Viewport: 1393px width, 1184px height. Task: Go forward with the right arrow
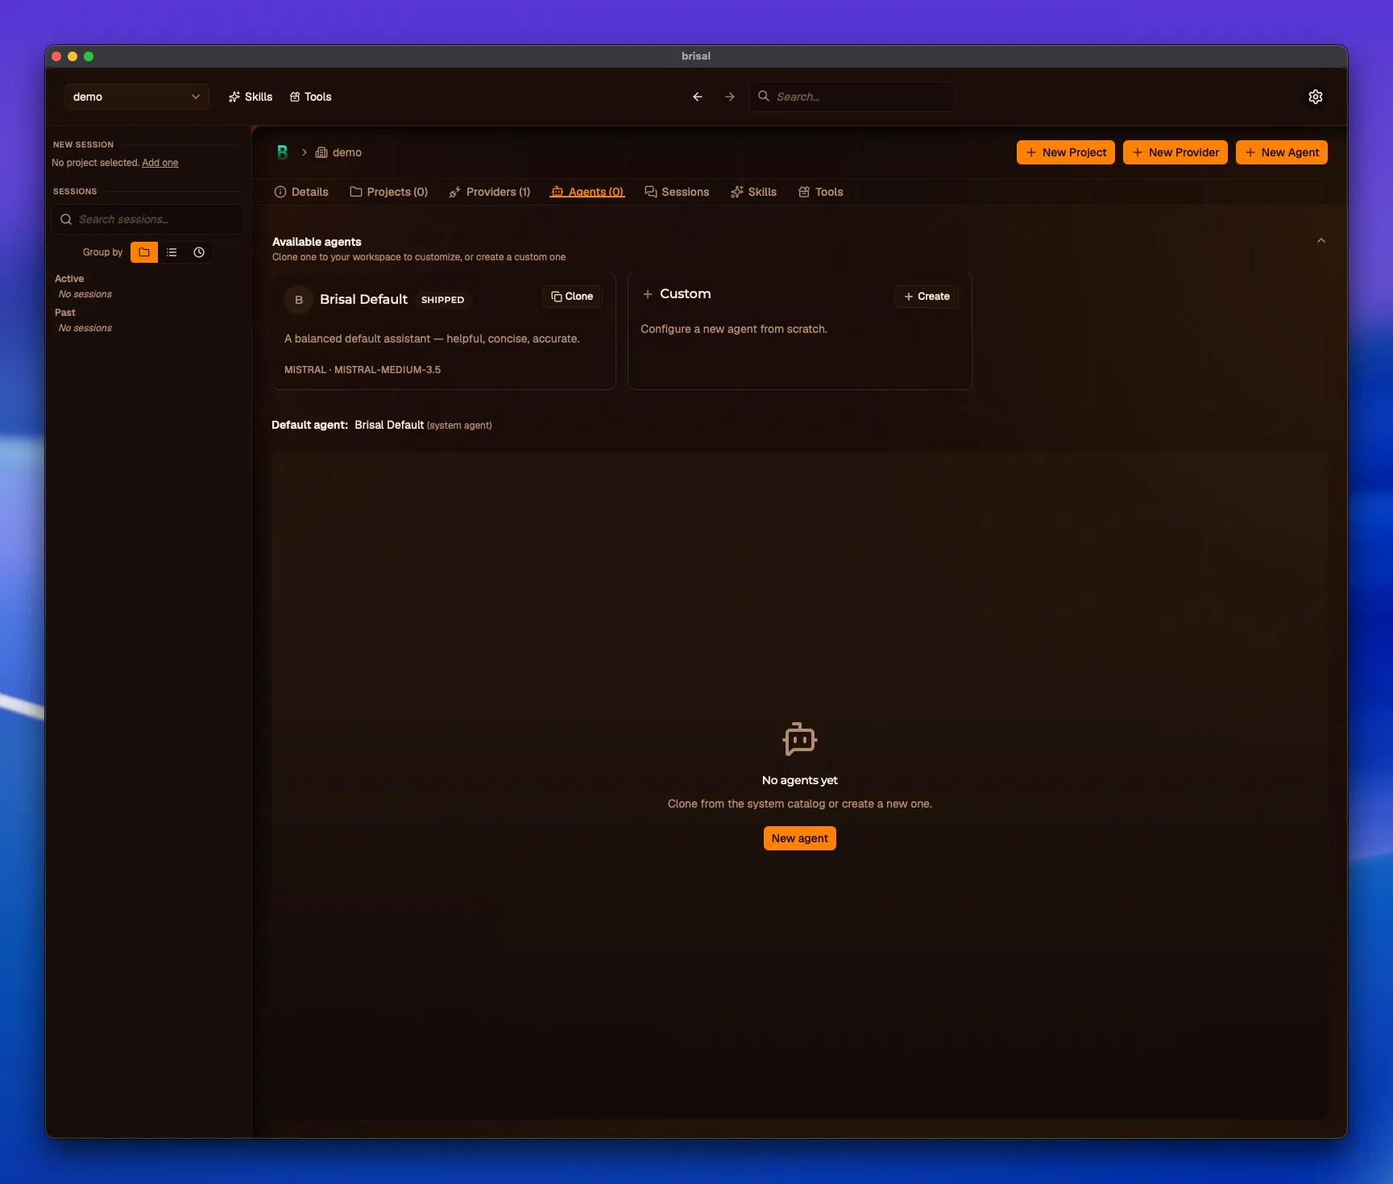tap(730, 97)
